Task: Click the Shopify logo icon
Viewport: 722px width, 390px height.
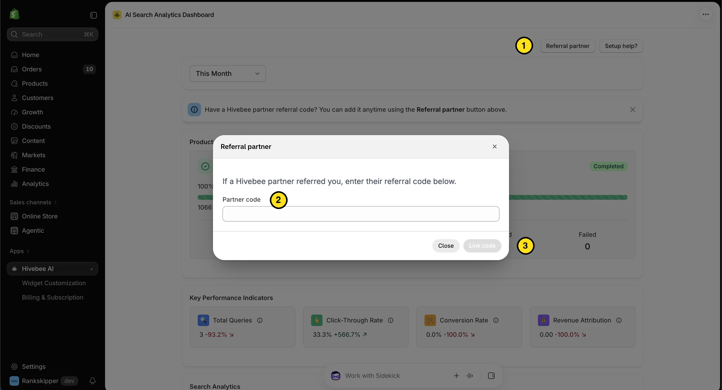Action: point(14,14)
